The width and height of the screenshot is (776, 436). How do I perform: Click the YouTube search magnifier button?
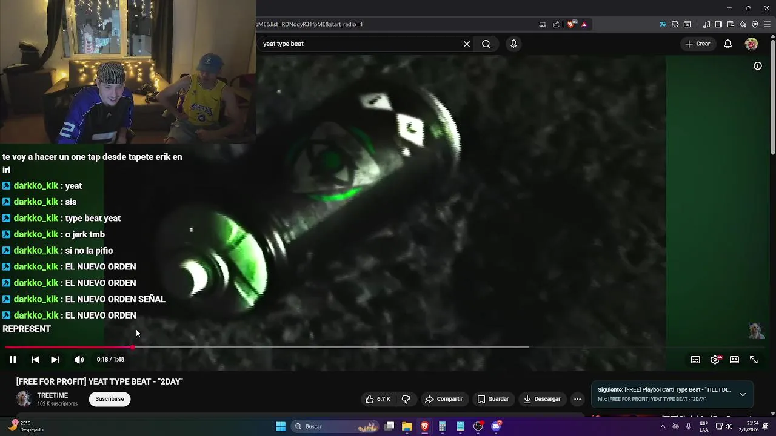[x=486, y=44]
